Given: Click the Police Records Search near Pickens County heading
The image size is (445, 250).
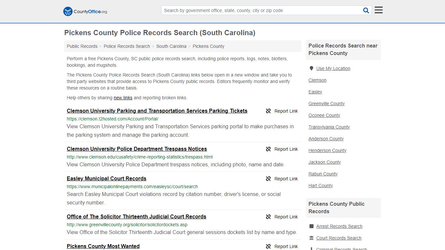Looking at the screenshot, I should coord(343,49).
